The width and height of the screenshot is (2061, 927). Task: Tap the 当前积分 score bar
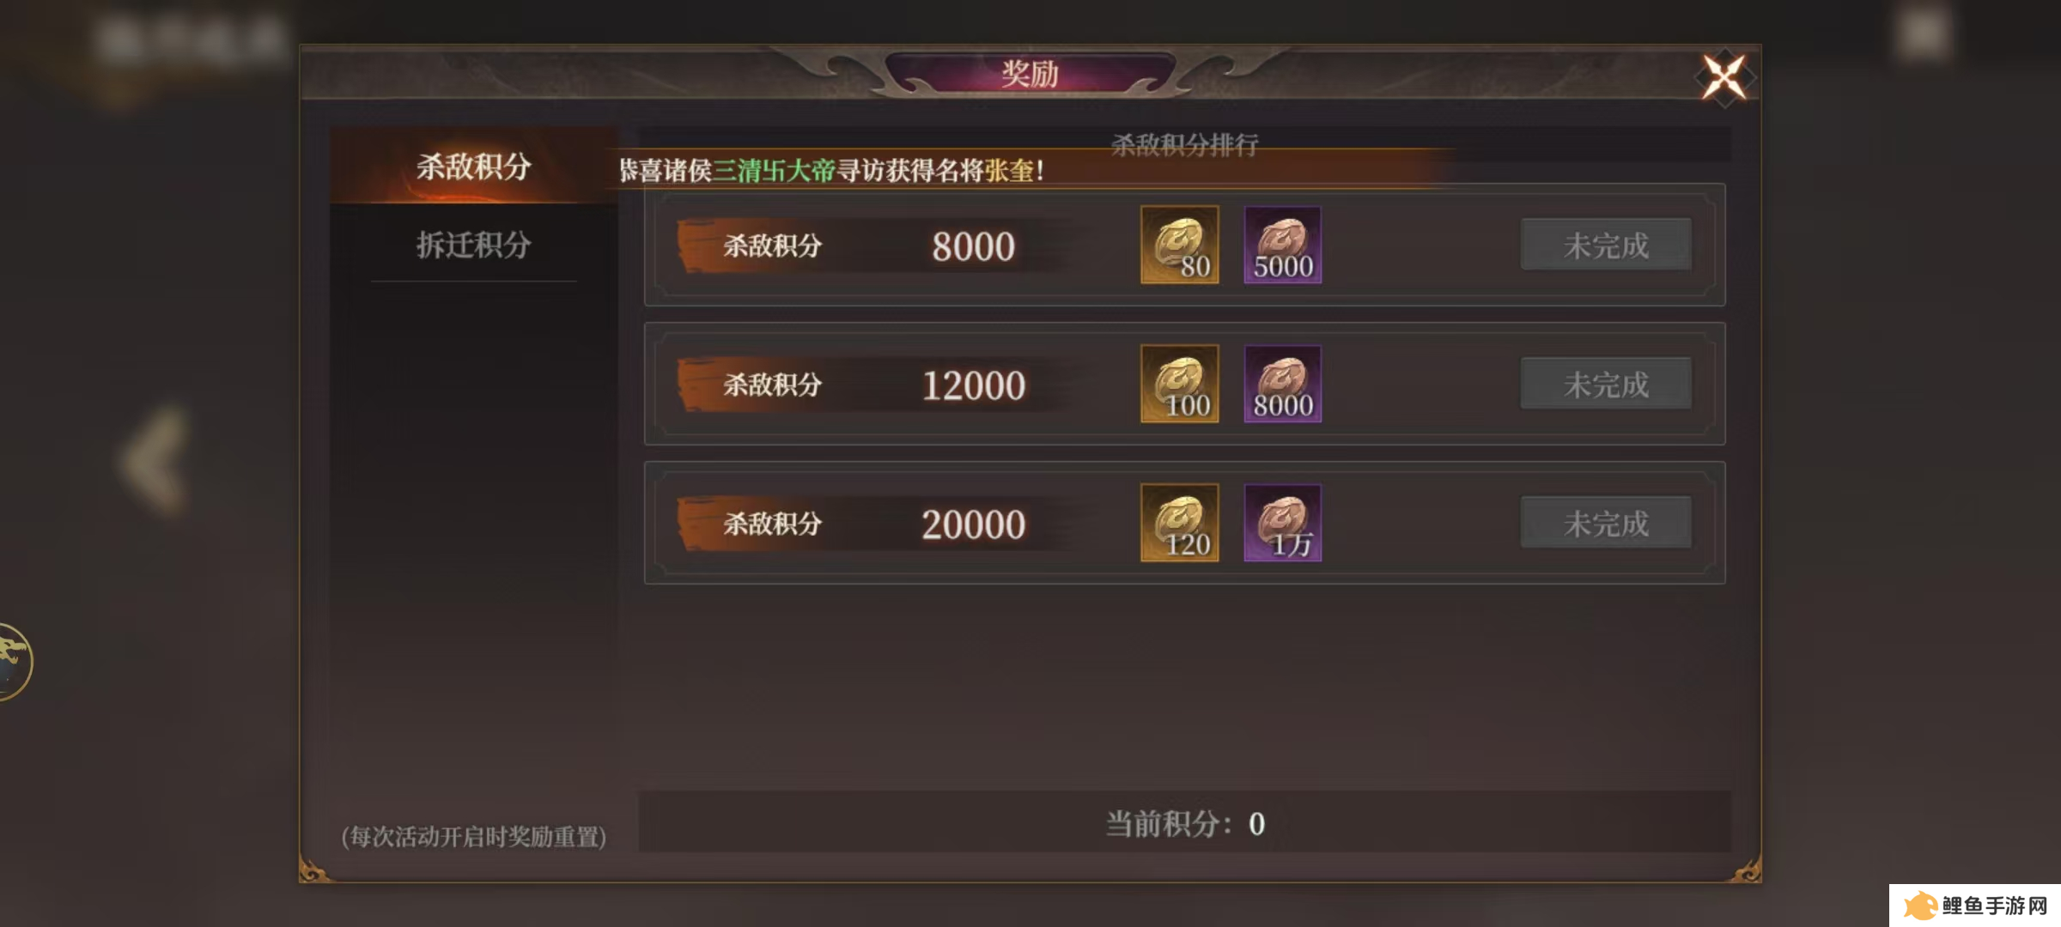tap(1184, 822)
